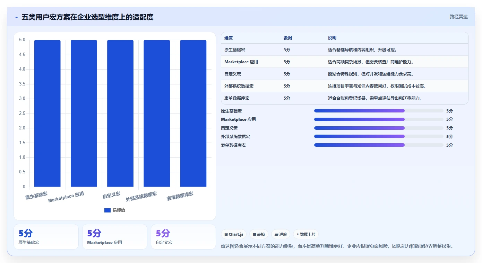Select the 数据卡片 chip
Screen dimensions: 482x263
306,234
